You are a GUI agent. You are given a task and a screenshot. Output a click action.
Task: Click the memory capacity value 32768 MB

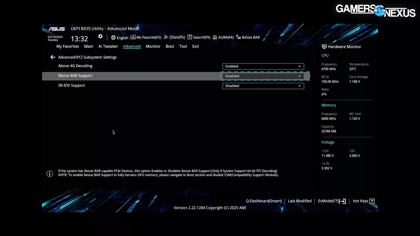(329, 131)
